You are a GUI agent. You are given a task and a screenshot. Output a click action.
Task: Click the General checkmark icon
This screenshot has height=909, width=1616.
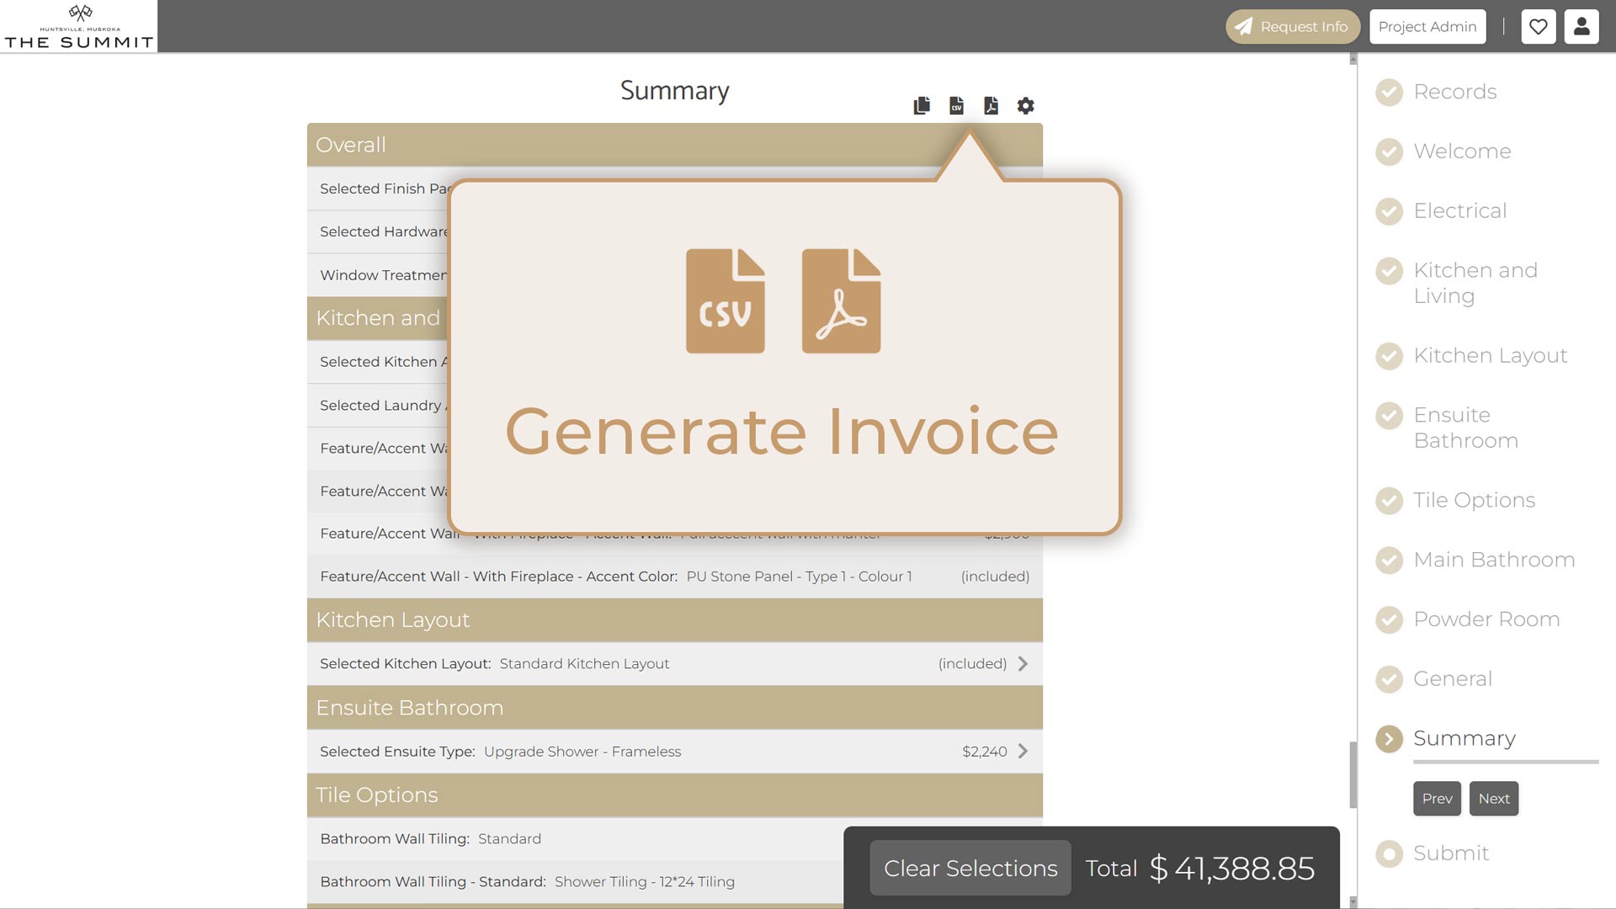point(1389,679)
